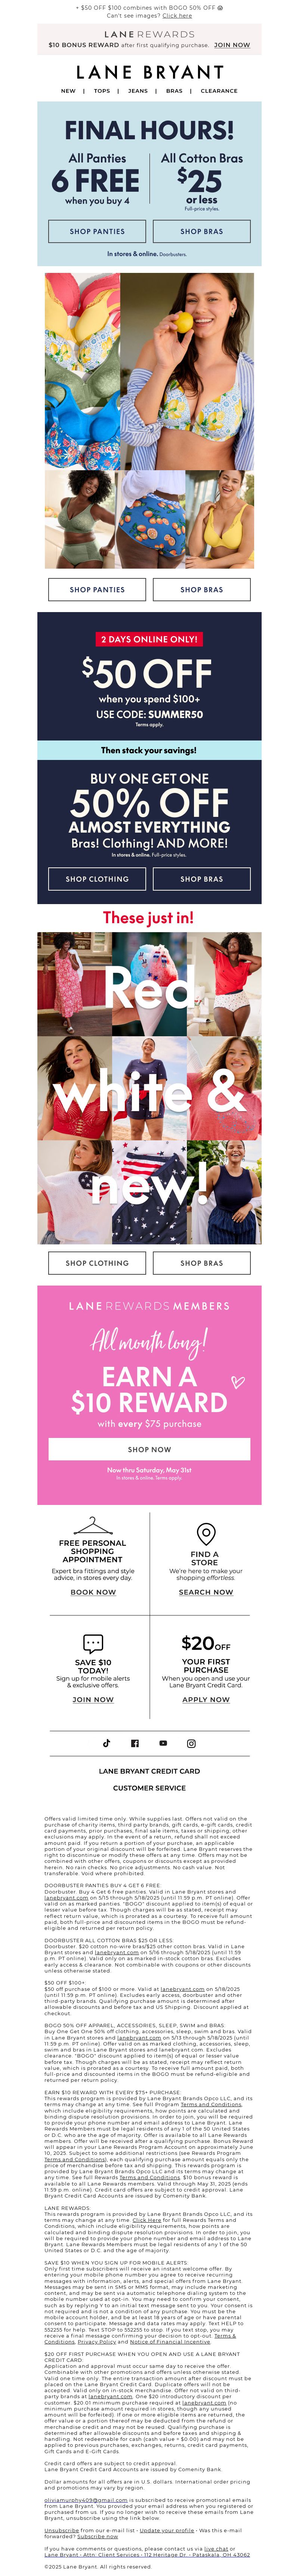299x2576 pixels.
Task: Click the APPLY NOW credit card link
Action: click(x=206, y=1699)
